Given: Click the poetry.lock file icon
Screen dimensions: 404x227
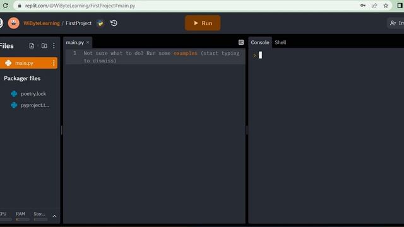Looking at the screenshot, I should (x=14, y=94).
